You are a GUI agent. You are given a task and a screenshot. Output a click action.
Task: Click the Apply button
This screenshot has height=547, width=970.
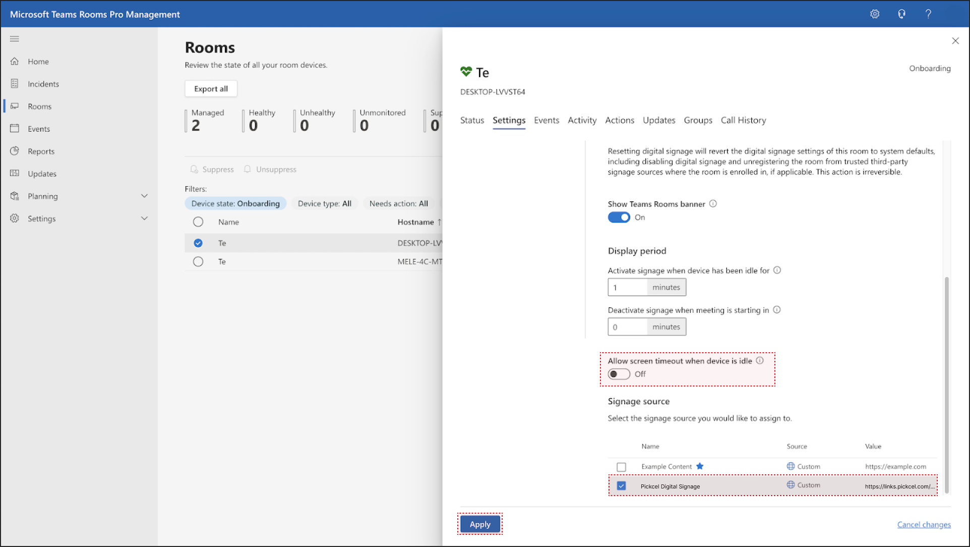click(x=479, y=524)
